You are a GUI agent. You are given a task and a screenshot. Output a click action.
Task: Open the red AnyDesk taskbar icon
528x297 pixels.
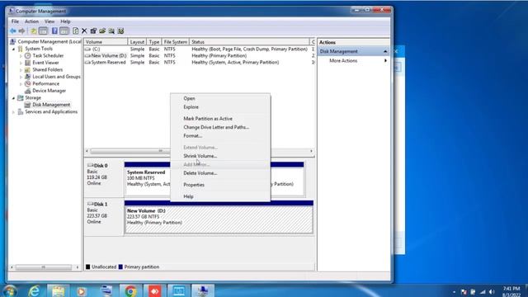155,290
